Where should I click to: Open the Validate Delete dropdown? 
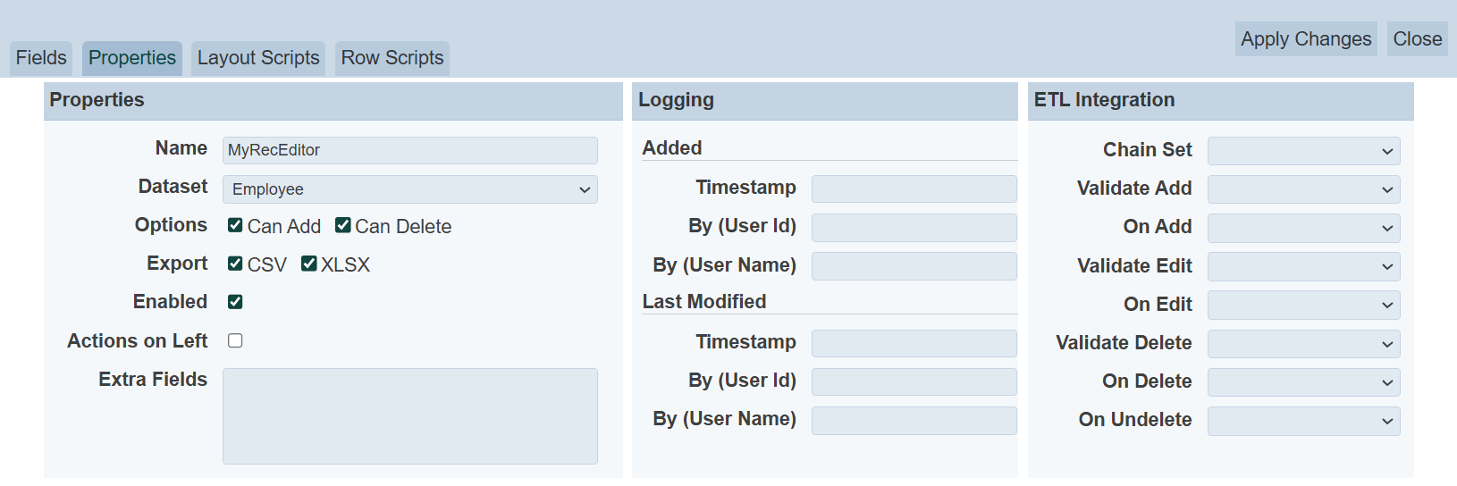click(1303, 344)
